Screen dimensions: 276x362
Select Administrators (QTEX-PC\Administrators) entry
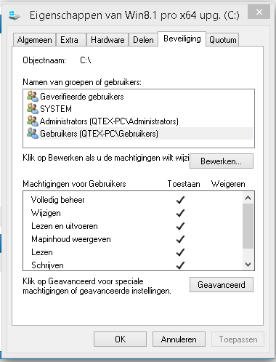click(x=109, y=121)
